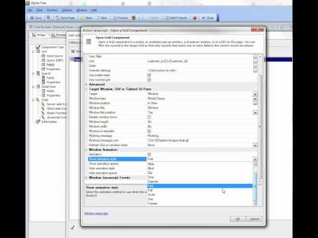This screenshot has height=238, width=318.
Task: Switch to the Design tab in Grid Builder
Action: pyautogui.click(x=39, y=35)
